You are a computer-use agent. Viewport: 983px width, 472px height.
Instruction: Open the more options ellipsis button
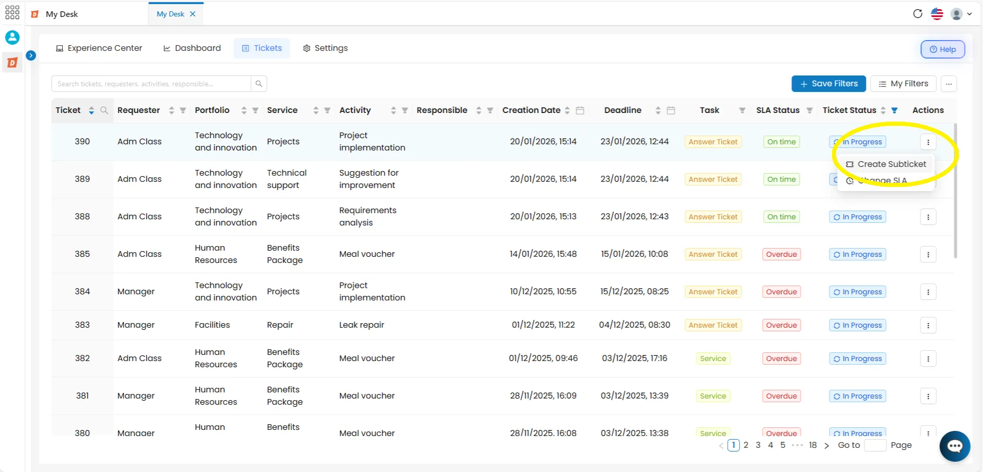(949, 84)
